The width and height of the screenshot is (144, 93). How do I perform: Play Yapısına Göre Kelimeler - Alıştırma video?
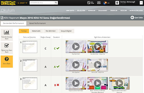click(119, 83)
